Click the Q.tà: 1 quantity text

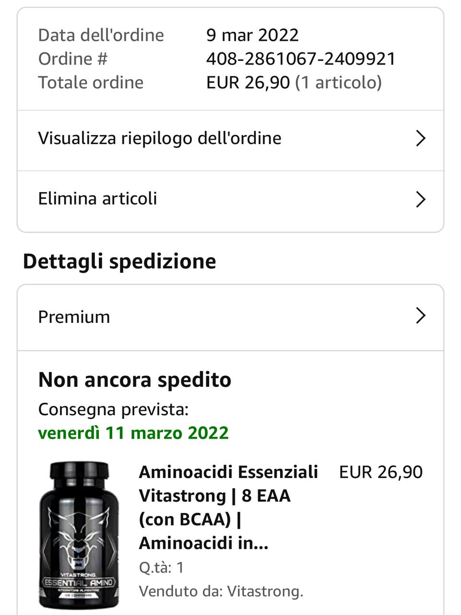click(161, 567)
